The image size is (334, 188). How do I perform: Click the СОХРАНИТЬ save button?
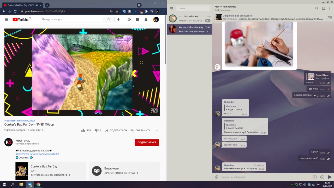pos(140,131)
